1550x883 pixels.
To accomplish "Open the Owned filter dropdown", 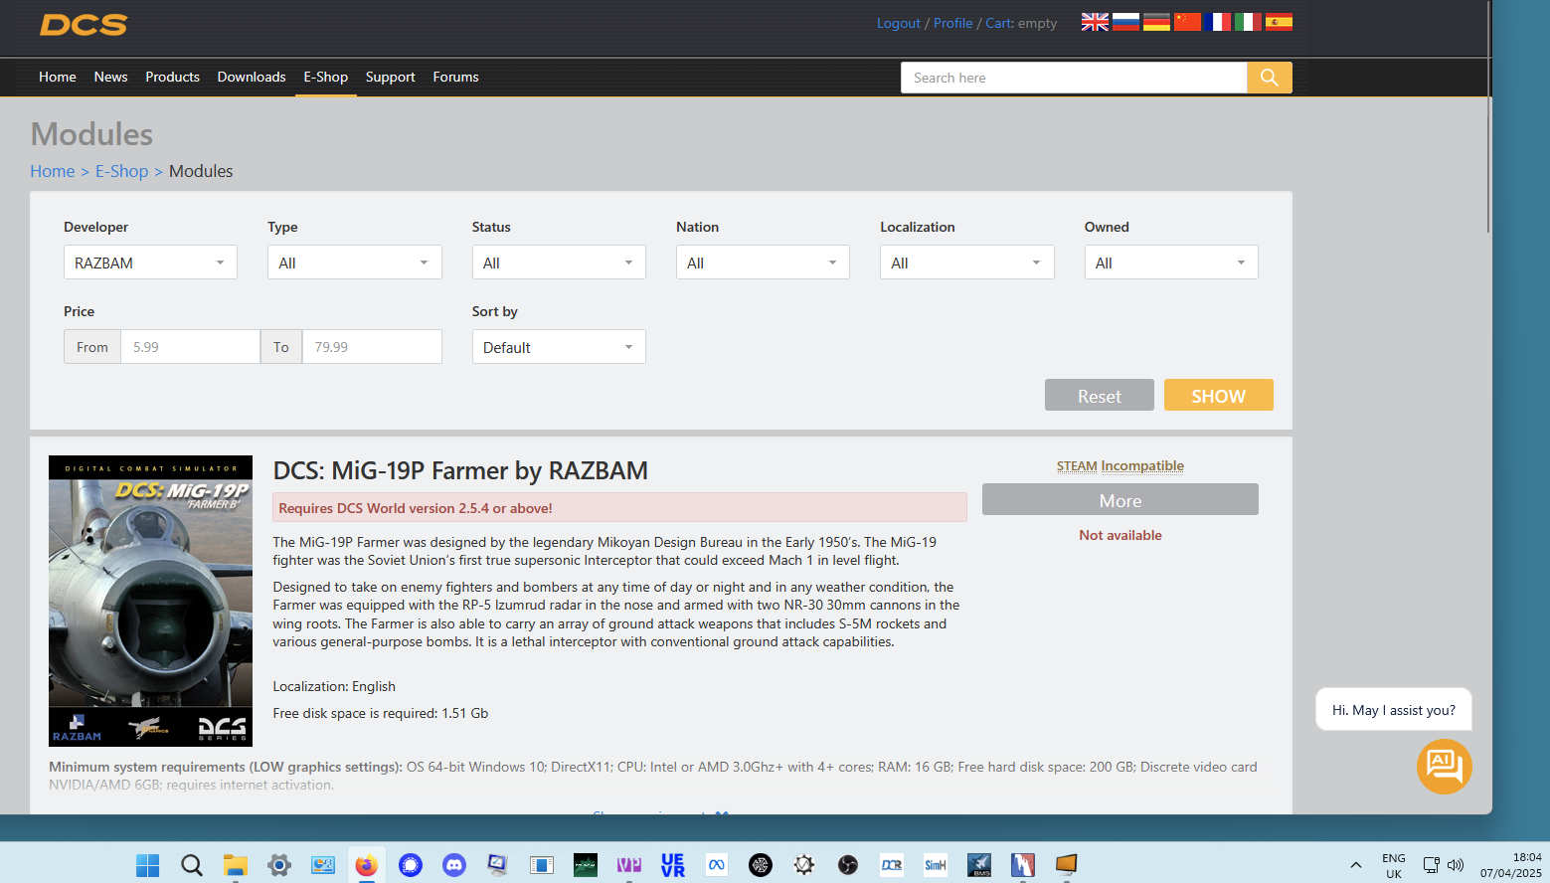I will pos(1171,263).
